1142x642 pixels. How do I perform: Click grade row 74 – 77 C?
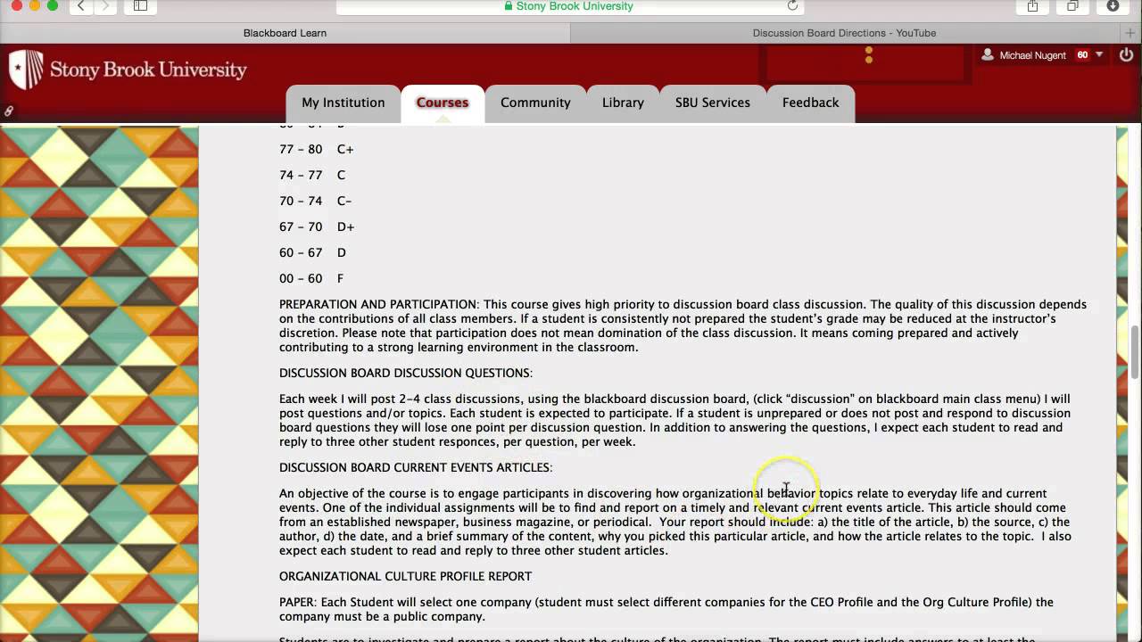pyautogui.click(x=312, y=175)
